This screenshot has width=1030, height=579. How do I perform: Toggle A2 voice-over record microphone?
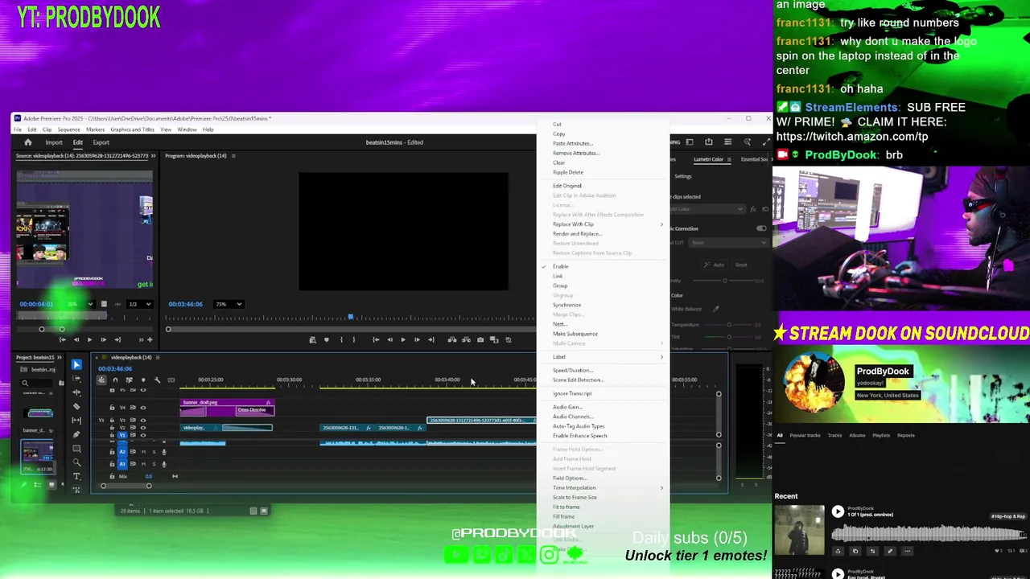click(x=164, y=452)
